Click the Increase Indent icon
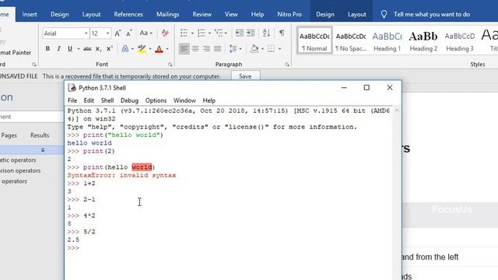Screen dimensions: 498x280 [251, 33]
